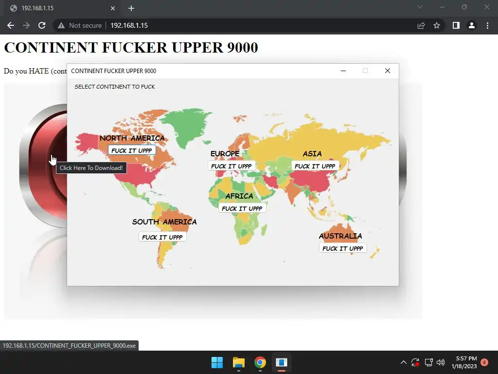Click the AUSTRALIA label on the map
The height and width of the screenshot is (374, 498).
[340, 236]
